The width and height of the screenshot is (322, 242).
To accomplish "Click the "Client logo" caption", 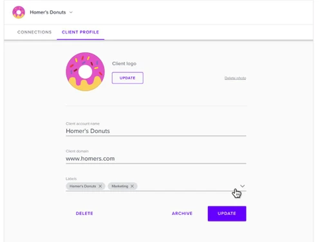I will click(124, 64).
